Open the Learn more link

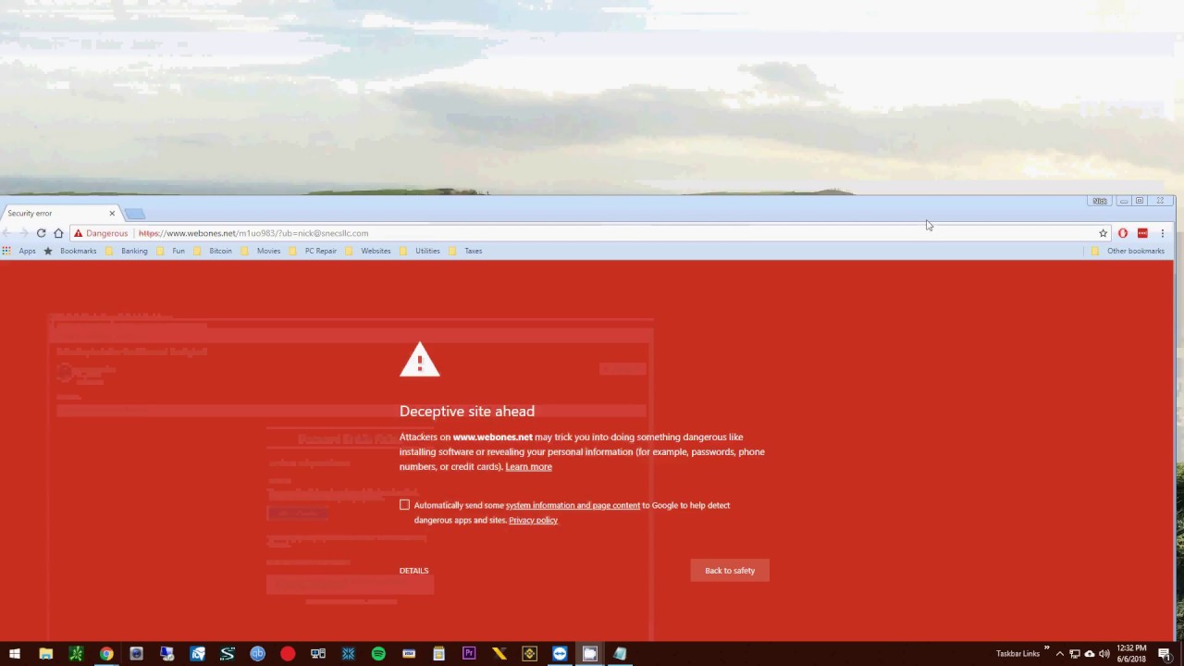click(528, 467)
